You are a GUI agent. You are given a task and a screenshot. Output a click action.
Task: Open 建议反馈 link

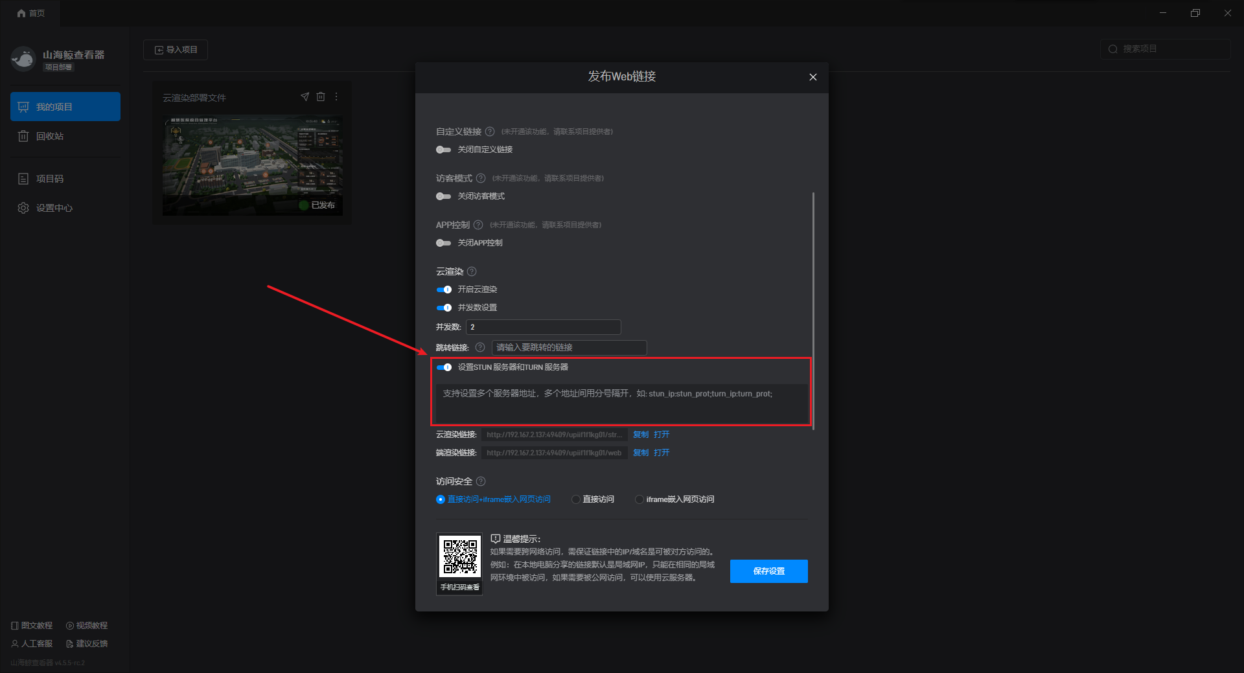tap(87, 644)
